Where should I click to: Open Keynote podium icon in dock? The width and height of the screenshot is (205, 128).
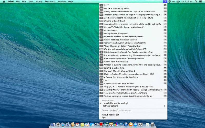click(x=121, y=124)
